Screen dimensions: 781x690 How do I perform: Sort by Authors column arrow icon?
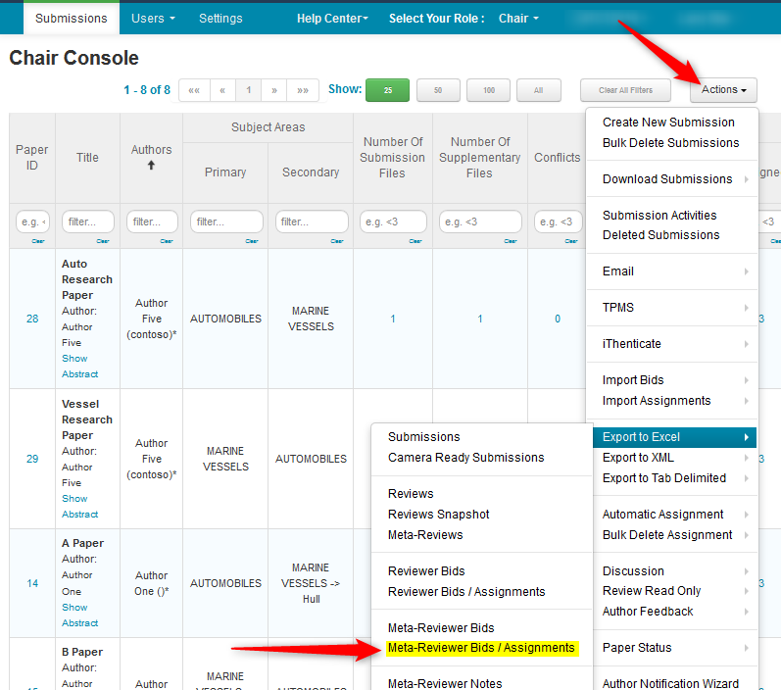click(x=151, y=166)
